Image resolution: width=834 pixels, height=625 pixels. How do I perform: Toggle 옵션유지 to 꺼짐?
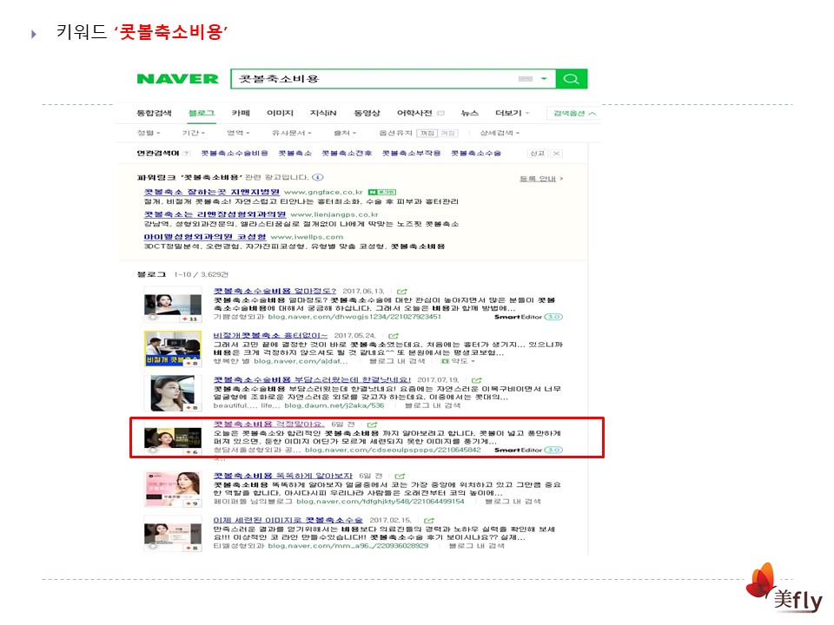tap(447, 133)
